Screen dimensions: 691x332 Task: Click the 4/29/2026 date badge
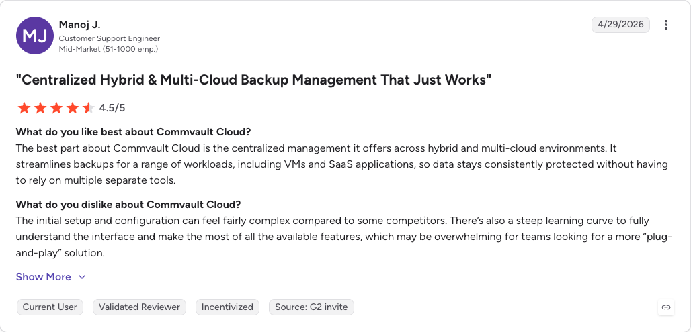[x=620, y=25]
